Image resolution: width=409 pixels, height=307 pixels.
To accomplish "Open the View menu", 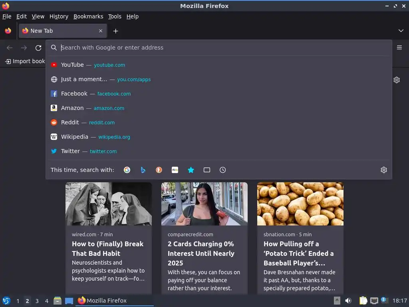I will click(38, 16).
